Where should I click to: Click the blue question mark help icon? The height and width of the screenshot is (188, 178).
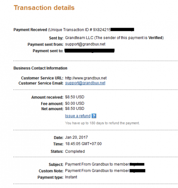coord(94,116)
